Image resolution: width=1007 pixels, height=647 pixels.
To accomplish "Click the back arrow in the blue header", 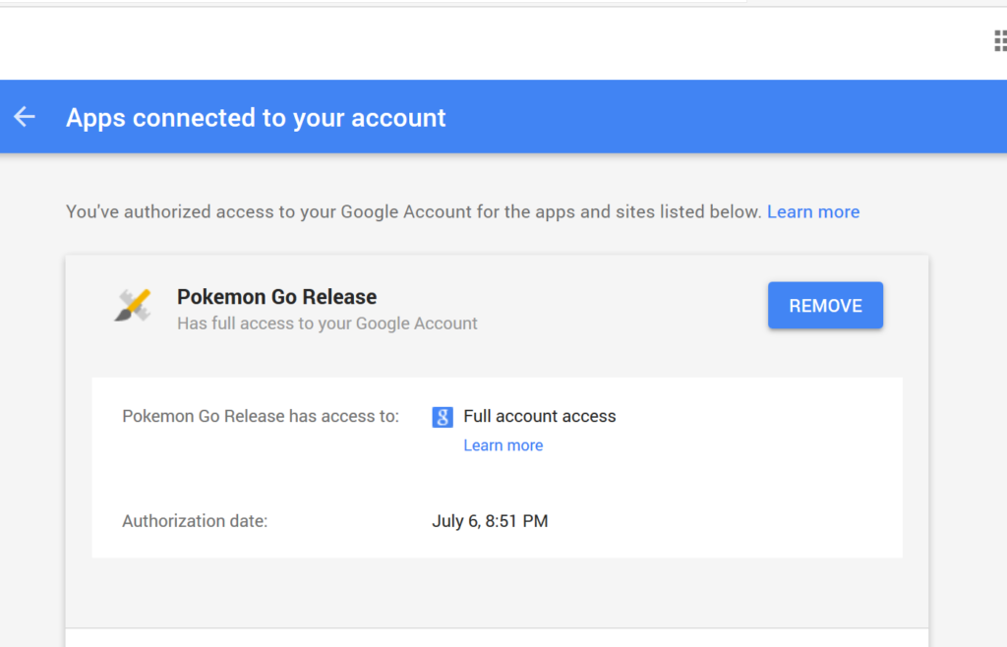I will pyautogui.click(x=24, y=116).
